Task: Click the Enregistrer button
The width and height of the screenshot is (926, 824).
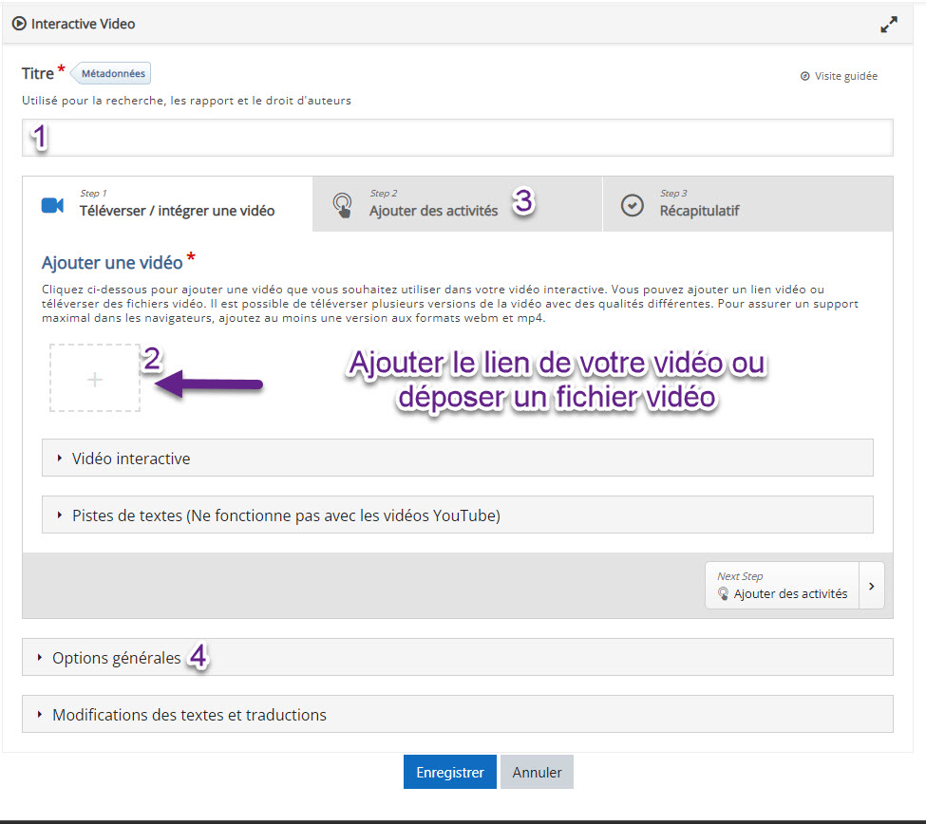Action: [450, 772]
